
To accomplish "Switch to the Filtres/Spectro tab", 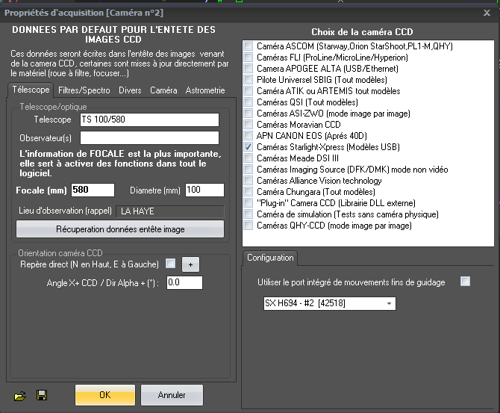I will 83,90.
